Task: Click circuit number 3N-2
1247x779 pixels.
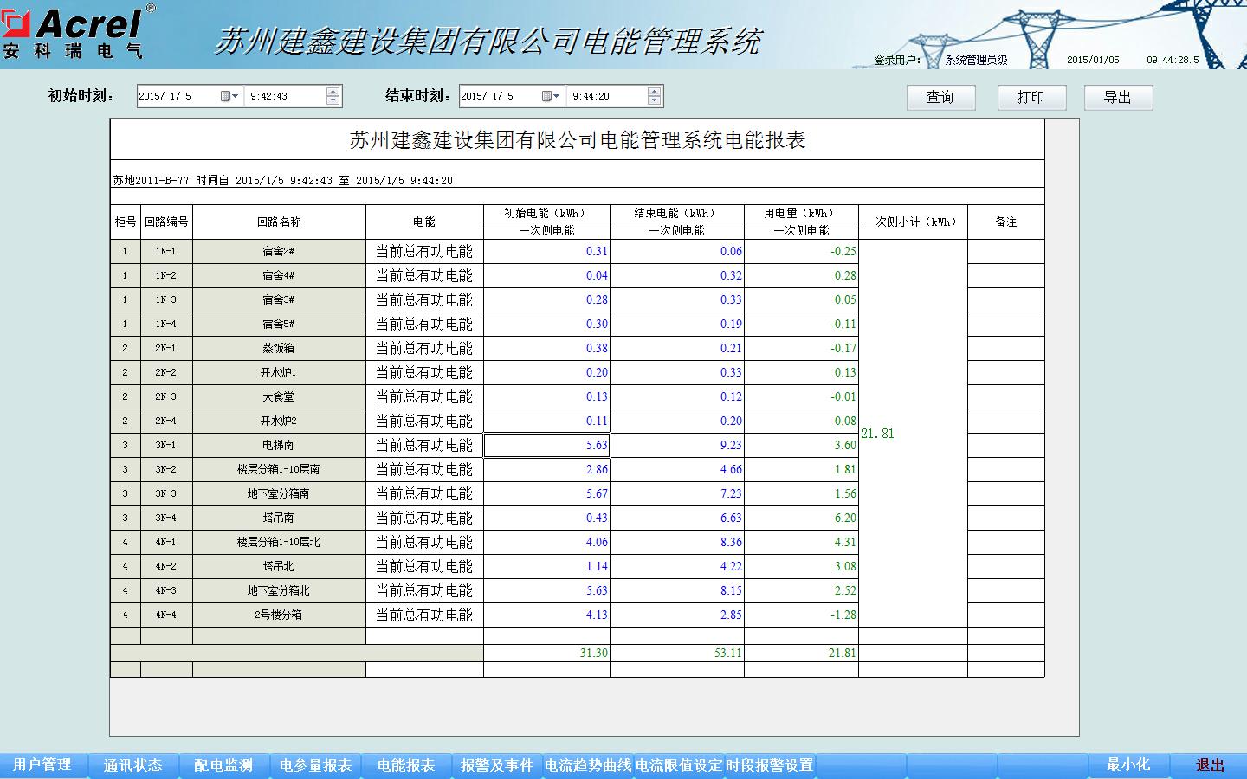Action: 166,470
